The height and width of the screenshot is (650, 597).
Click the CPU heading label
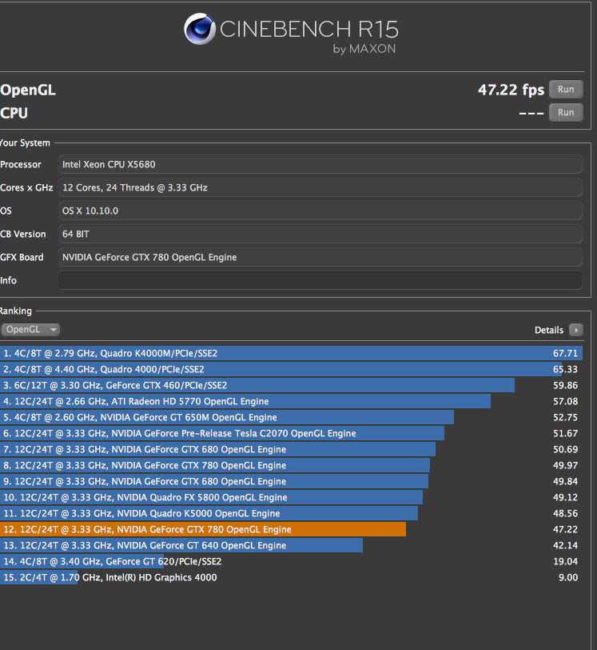point(14,113)
